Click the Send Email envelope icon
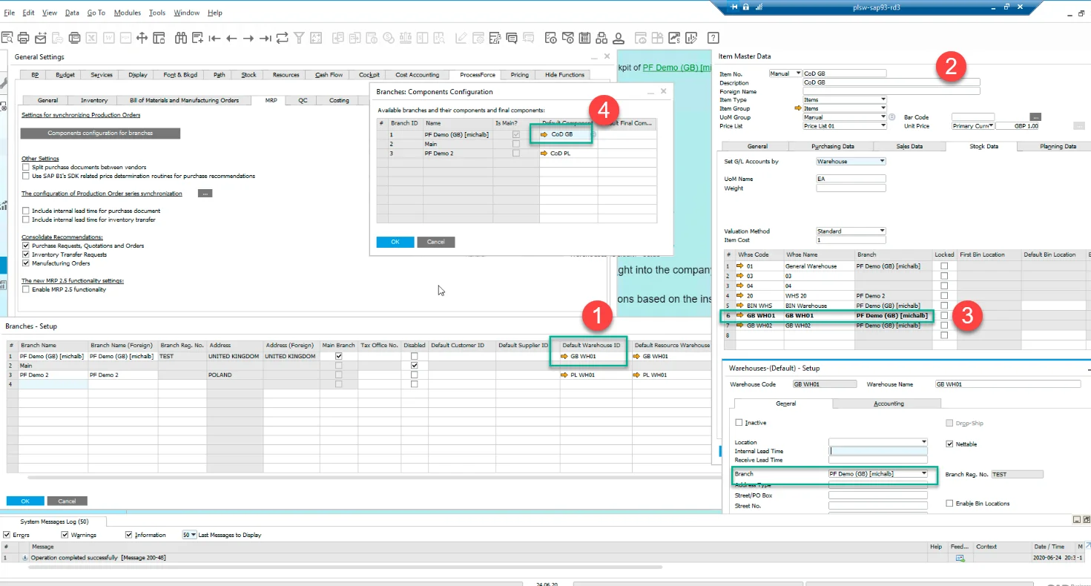This screenshot has height=586, width=1091. pyautogui.click(x=41, y=38)
